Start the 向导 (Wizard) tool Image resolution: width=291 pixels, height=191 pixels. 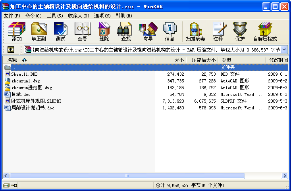point(148,32)
